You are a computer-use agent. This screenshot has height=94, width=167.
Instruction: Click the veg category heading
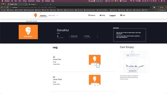55,48
